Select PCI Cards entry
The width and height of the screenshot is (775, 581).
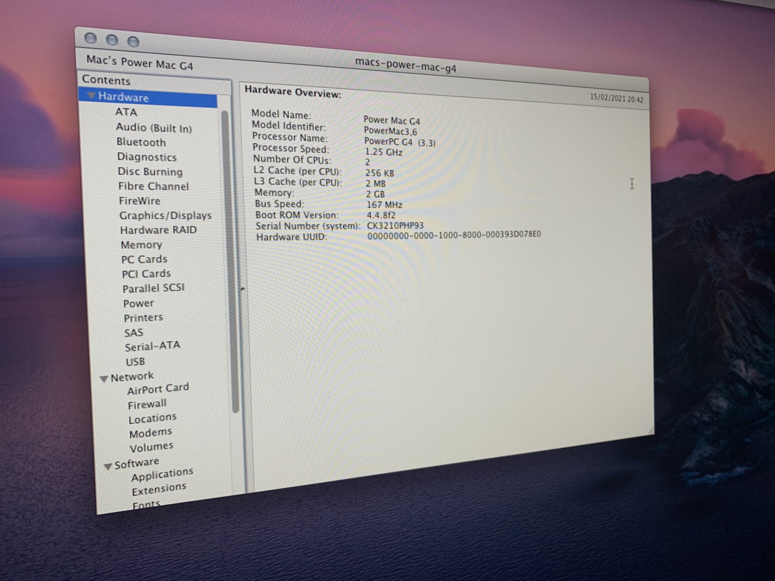coord(146,274)
